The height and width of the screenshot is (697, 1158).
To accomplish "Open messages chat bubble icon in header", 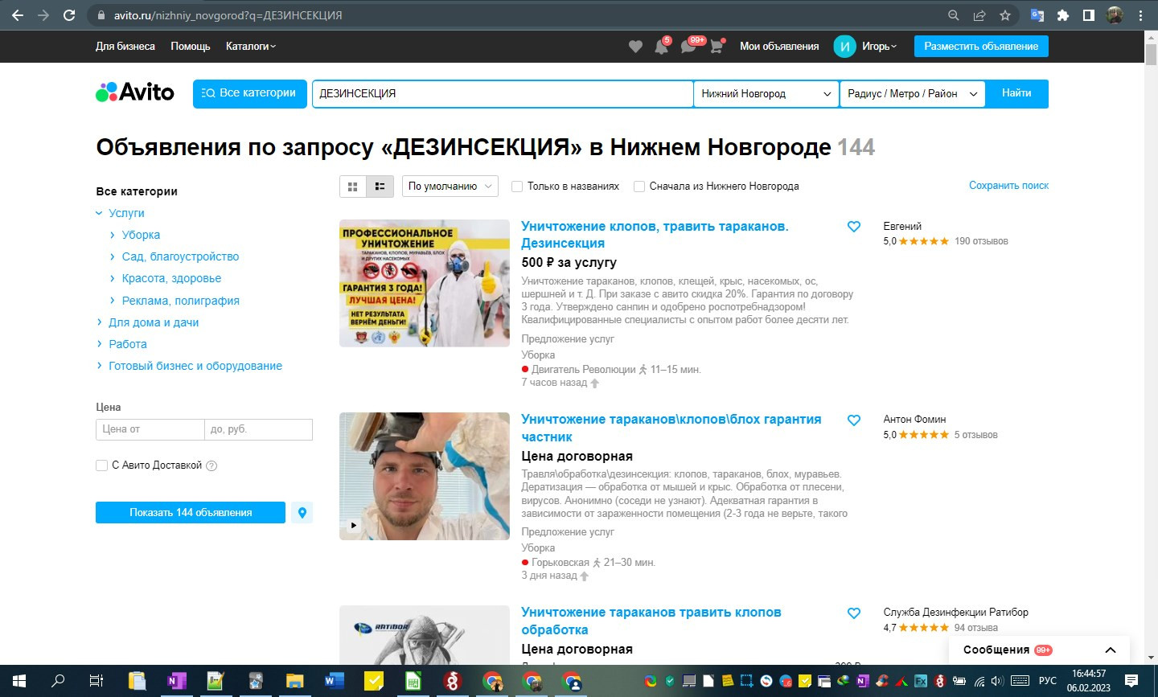I will coord(688,47).
